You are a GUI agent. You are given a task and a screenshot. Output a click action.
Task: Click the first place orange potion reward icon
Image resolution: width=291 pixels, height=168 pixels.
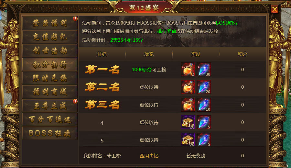(188, 70)
